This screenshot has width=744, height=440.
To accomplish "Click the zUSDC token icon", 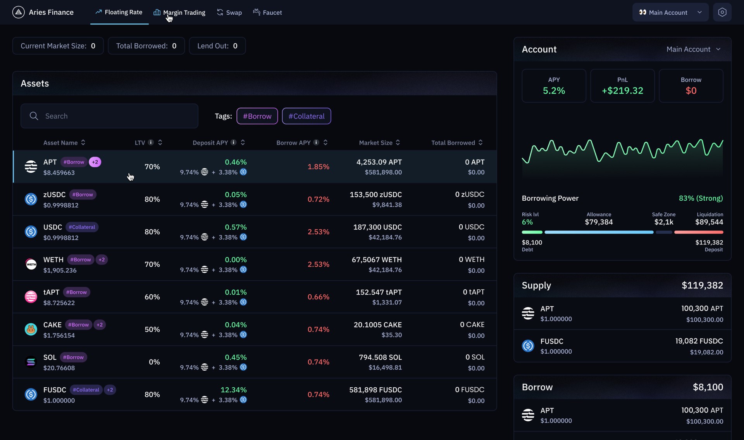I will point(31,199).
